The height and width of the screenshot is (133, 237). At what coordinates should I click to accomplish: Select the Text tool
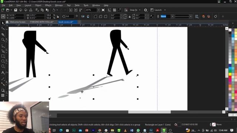click(x=3, y=72)
